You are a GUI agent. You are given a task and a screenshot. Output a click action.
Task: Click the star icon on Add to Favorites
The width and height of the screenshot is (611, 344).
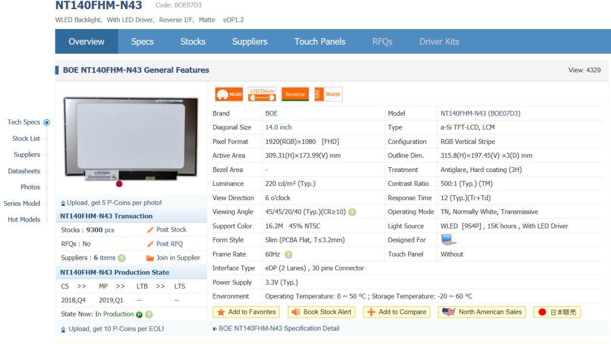(221, 312)
